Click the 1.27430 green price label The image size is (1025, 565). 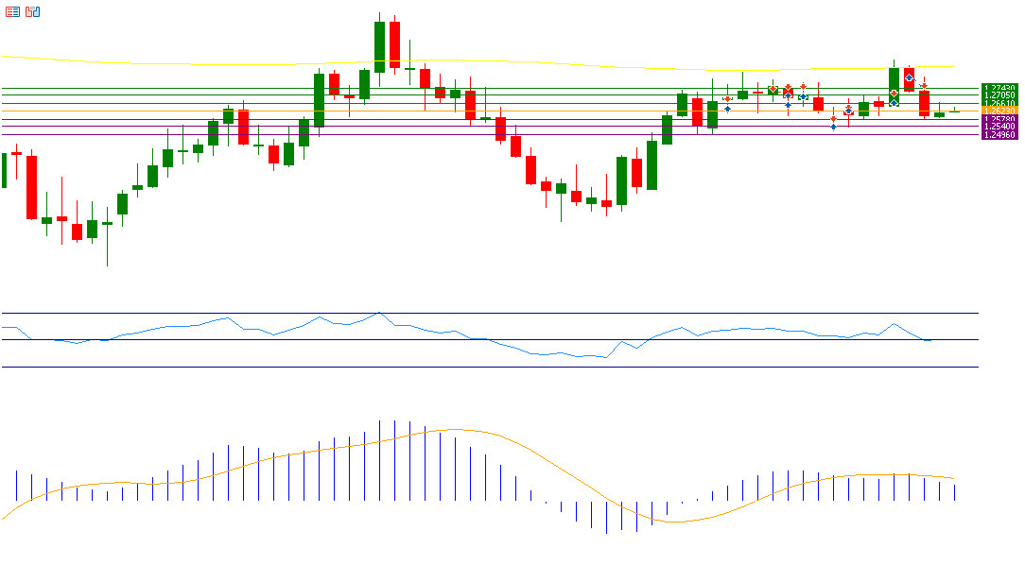pyautogui.click(x=999, y=88)
